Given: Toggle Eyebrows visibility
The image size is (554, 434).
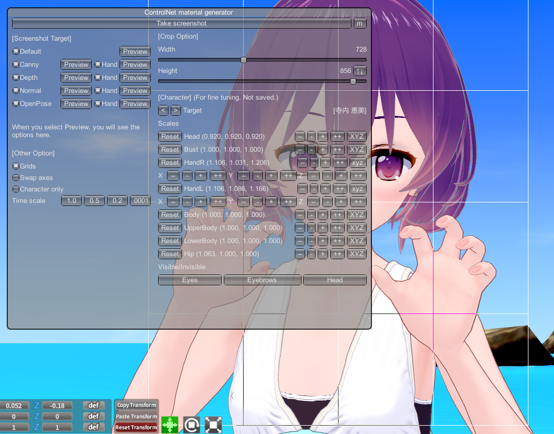Looking at the screenshot, I should tap(262, 280).
